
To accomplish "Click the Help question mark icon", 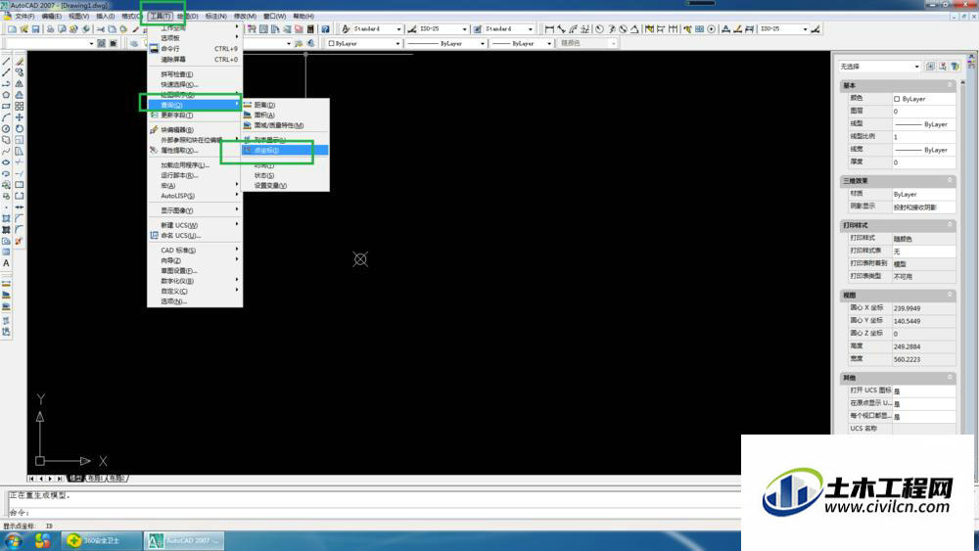I will click(x=325, y=29).
